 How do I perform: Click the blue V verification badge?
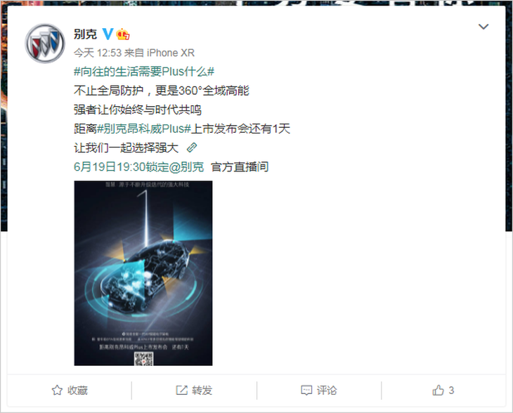(108, 34)
